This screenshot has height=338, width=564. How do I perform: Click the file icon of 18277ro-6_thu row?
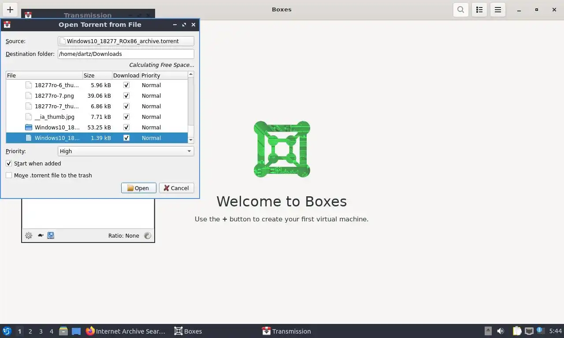[29, 85]
